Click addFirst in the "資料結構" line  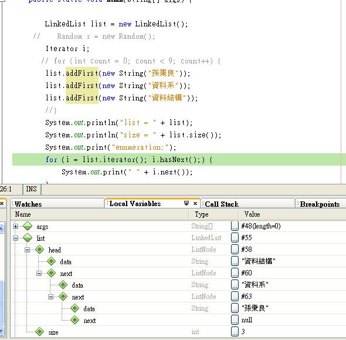[x=82, y=97]
